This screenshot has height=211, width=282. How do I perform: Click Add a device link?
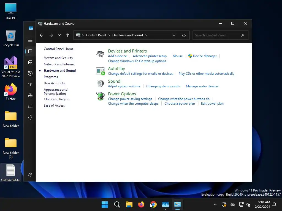click(117, 56)
